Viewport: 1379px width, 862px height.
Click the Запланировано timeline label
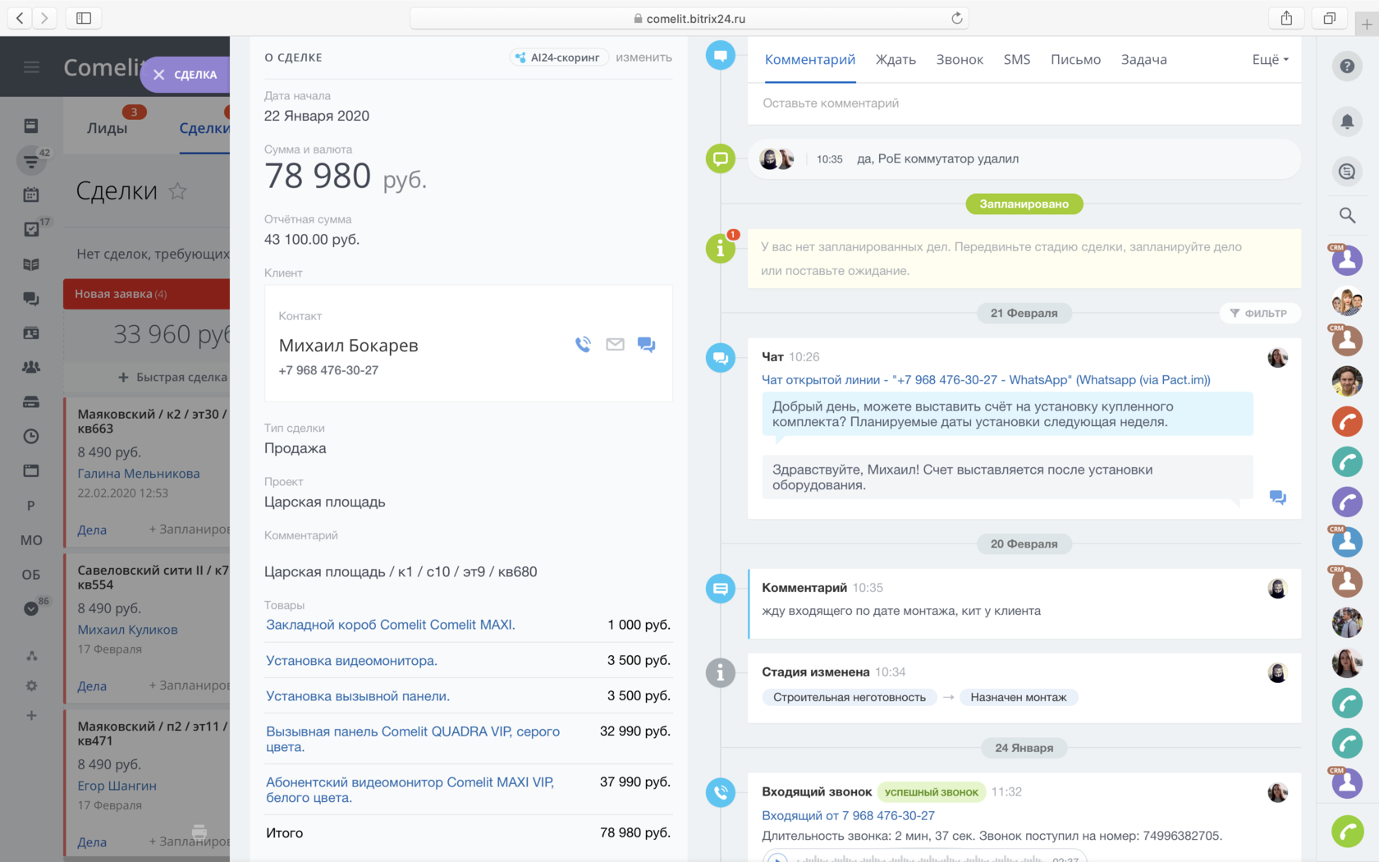click(1024, 204)
